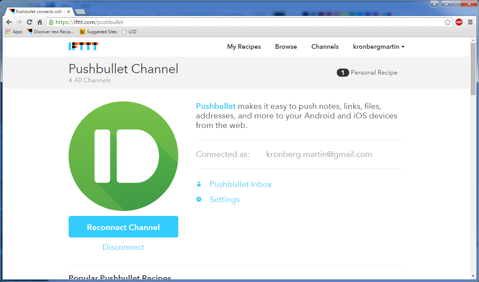Screen dimensions: 479x282
Task: Open the 1 Personal Recipe link
Action: (x=367, y=72)
